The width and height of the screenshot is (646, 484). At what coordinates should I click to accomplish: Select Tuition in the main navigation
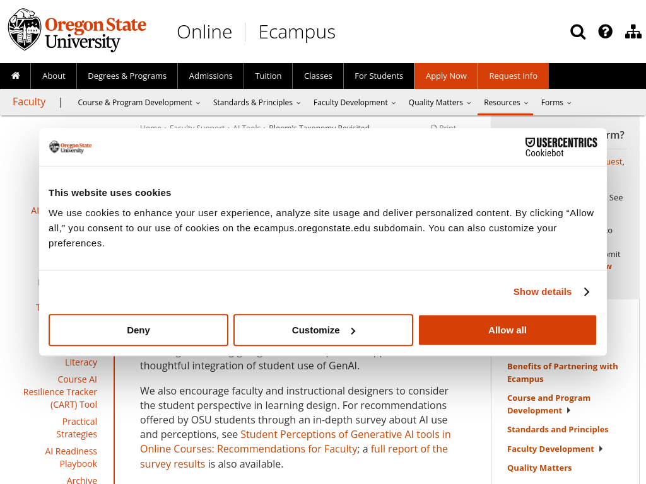[x=268, y=76]
